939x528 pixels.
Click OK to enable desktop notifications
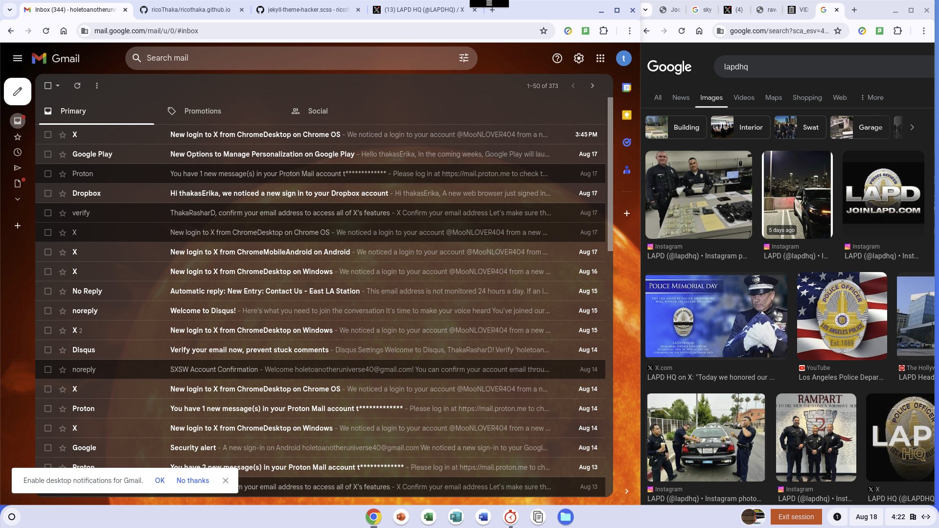point(160,481)
